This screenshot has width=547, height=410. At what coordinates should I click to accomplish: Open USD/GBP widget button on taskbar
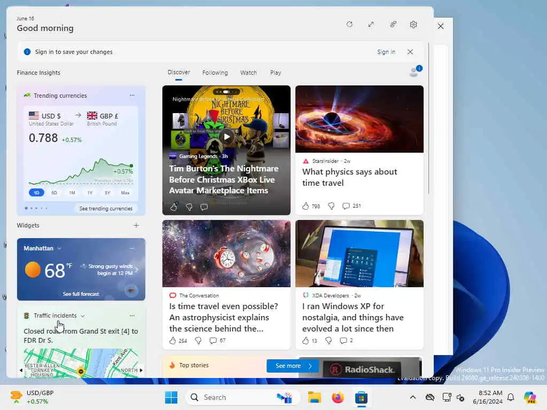pos(32,397)
